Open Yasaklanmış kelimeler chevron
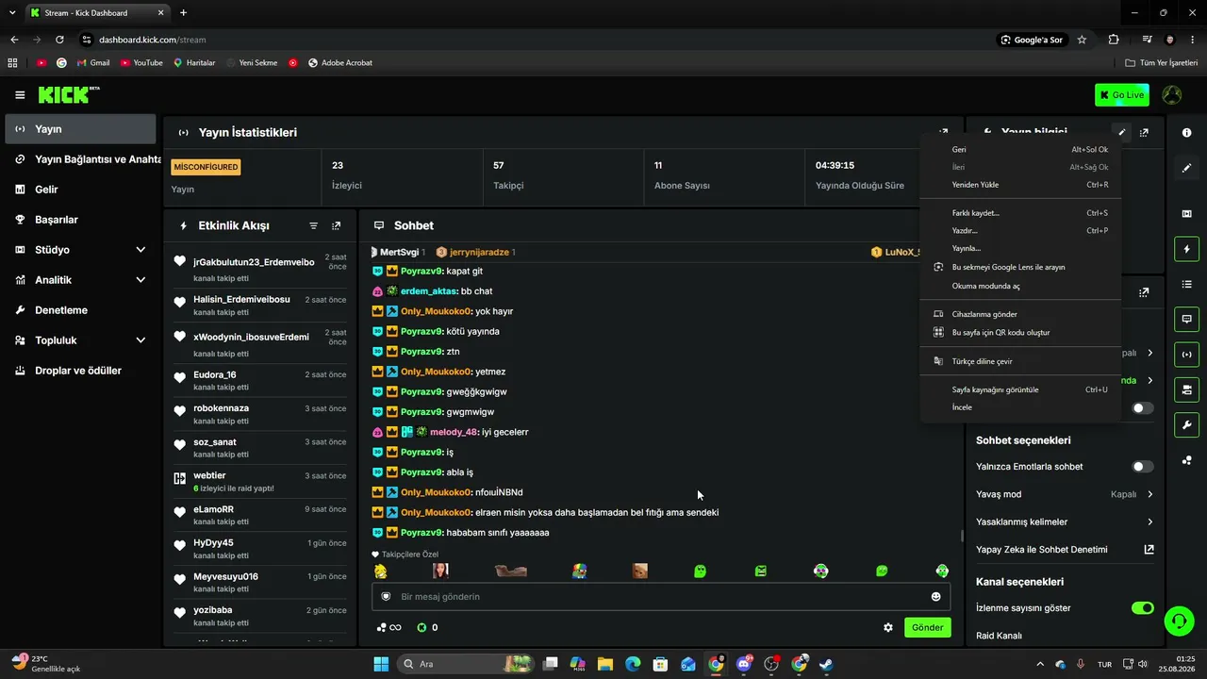Viewport: 1207px width, 679px height. pos(1149,522)
